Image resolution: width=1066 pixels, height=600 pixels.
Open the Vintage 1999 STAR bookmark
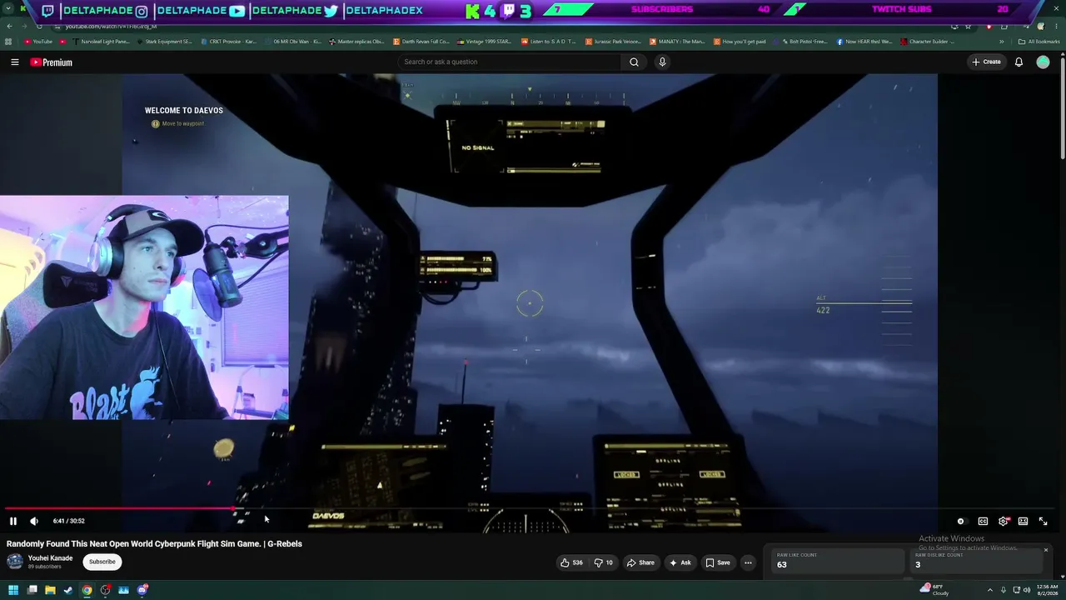click(x=484, y=42)
